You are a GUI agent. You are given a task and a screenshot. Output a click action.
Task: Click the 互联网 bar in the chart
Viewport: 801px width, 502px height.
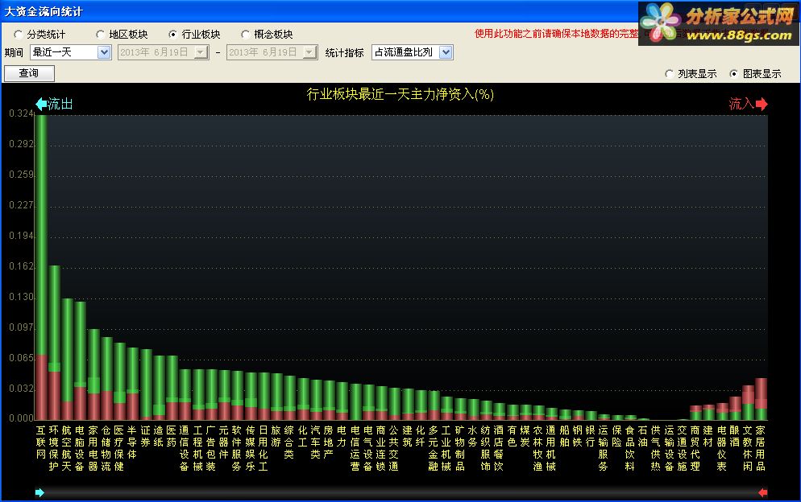41,267
